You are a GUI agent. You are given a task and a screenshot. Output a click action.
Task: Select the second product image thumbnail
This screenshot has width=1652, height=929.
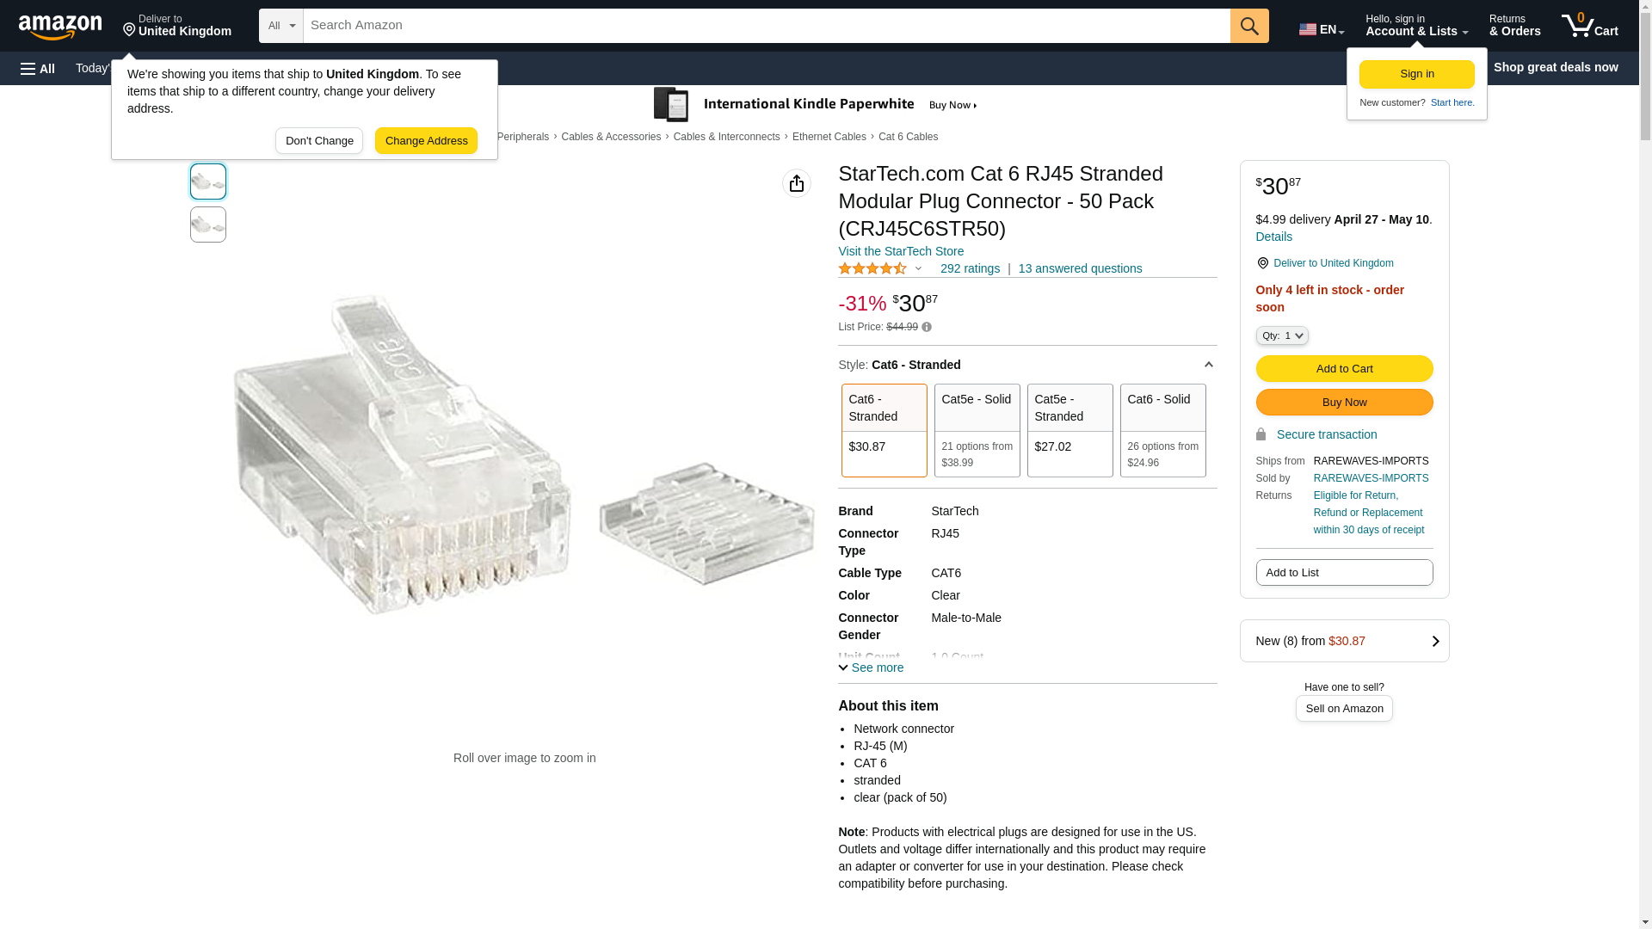[x=208, y=225]
